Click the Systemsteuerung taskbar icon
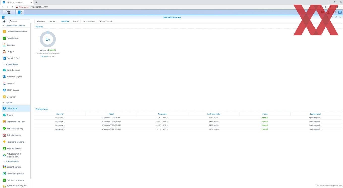Screen dimensions: 343x188 [x=20, y=12]
